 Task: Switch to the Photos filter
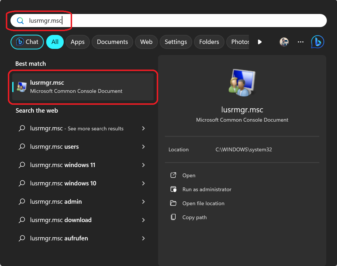coord(238,42)
